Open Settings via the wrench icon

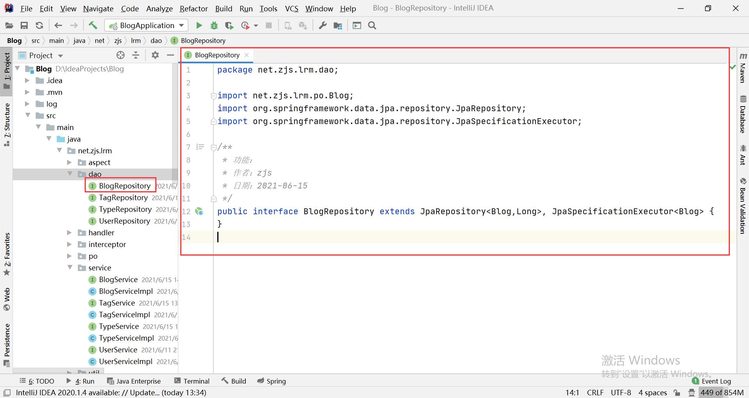(x=323, y=26)
